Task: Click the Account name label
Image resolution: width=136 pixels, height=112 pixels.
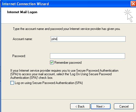Action: point(23,39)
